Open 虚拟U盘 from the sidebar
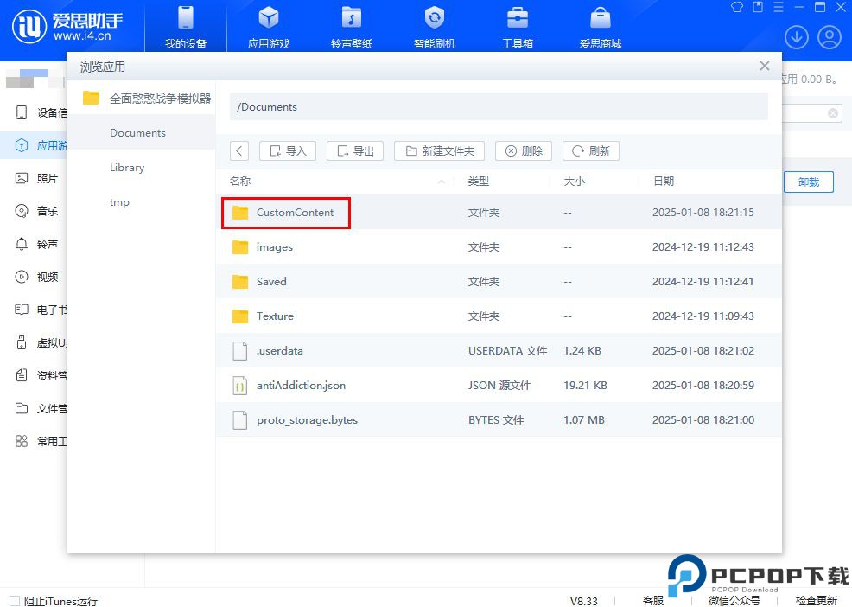 39,342
